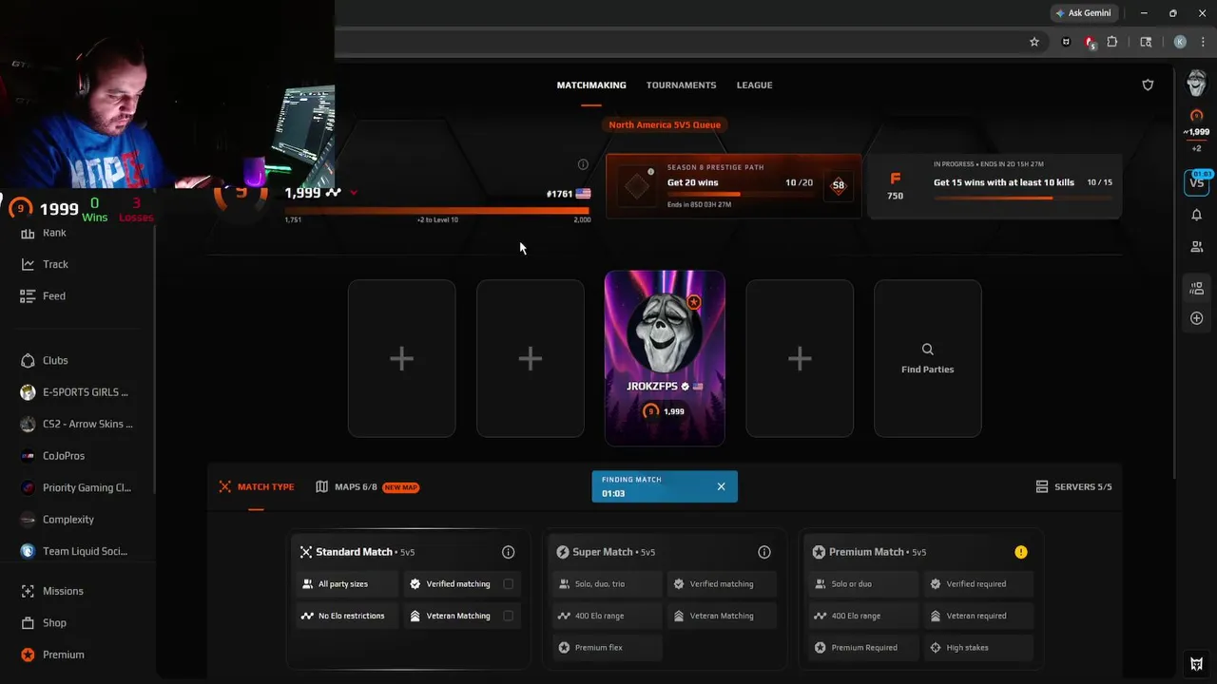Add a player in the first empty party slot

point(401,358)
